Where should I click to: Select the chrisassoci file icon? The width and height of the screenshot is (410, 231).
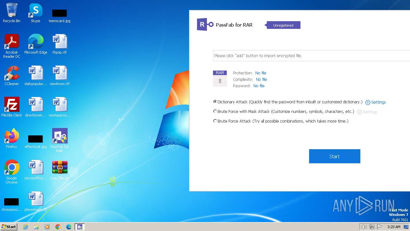click(12, 204)
